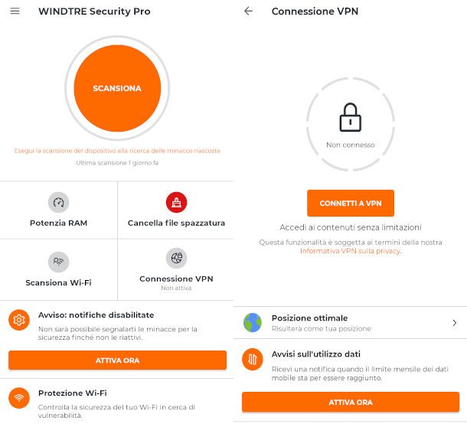Screen dimensions: 467x424
Task: Open the Potenza RAM speedometer icon
Action: 58,202
